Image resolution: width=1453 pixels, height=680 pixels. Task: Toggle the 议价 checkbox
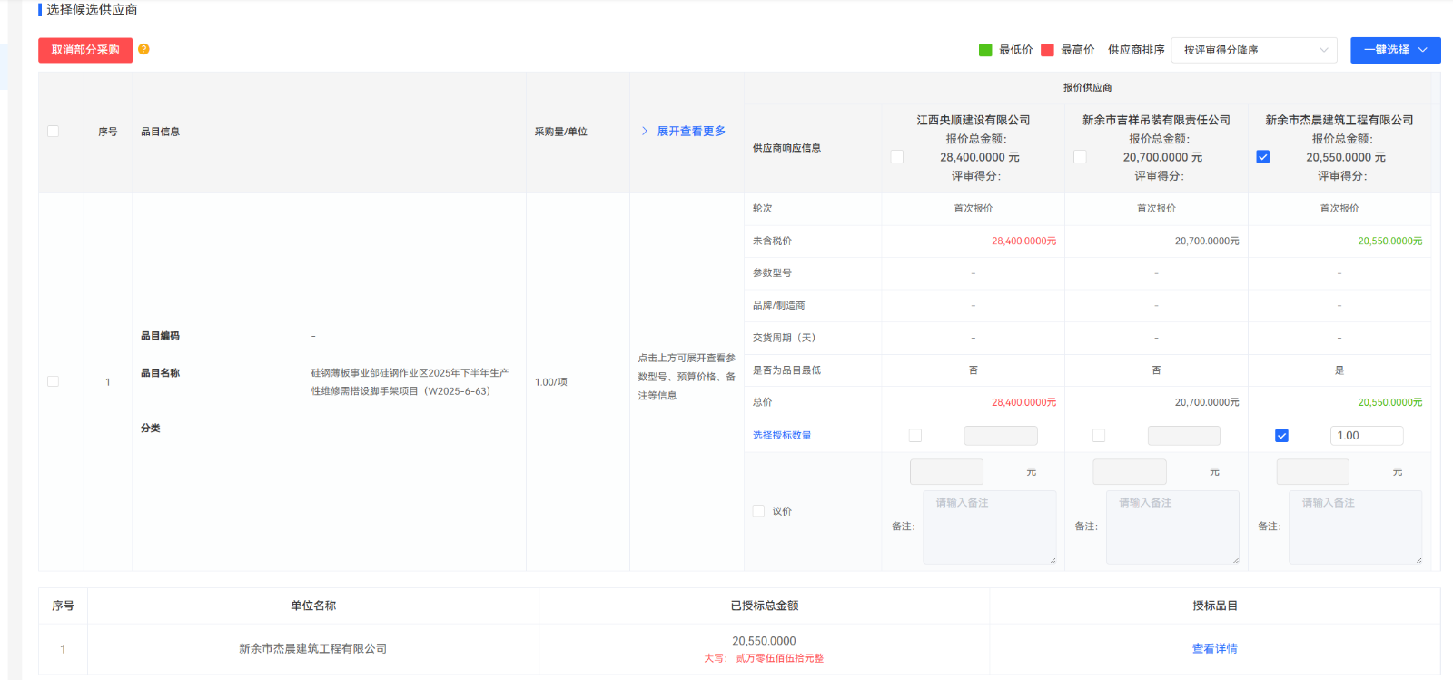point(758,511)
